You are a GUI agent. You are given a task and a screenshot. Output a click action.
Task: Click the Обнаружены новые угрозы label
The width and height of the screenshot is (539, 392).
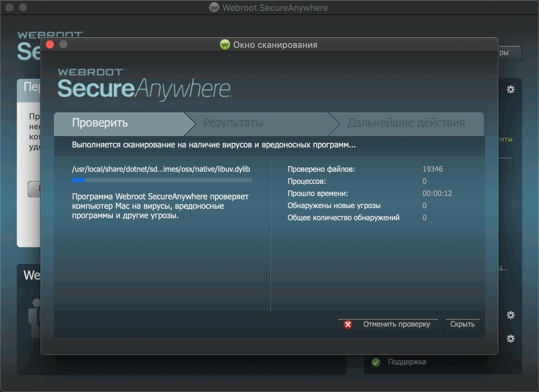(x=334, y=206)
